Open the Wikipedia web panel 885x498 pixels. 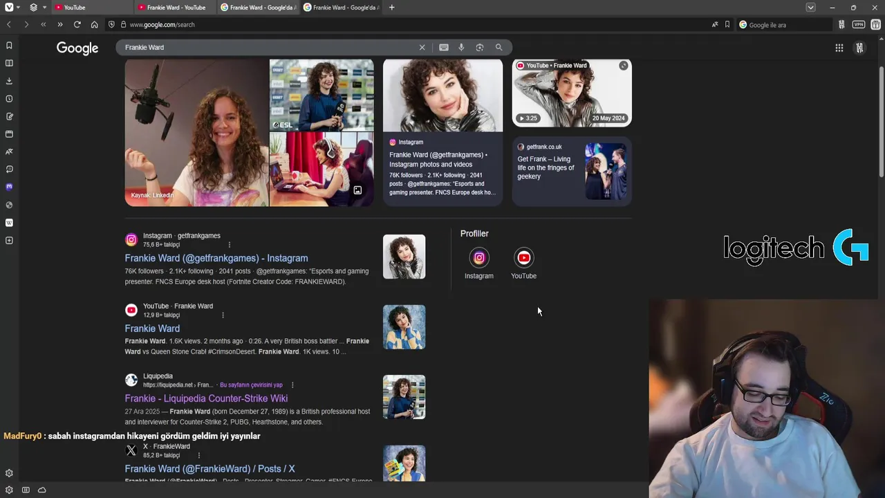coord(9,223)
